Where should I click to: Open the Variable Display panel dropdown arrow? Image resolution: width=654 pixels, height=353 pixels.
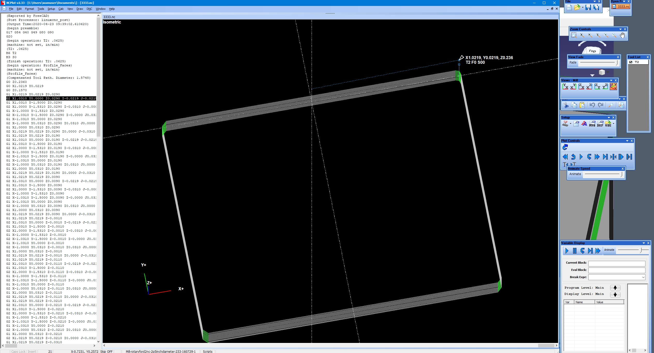[644, 243]
